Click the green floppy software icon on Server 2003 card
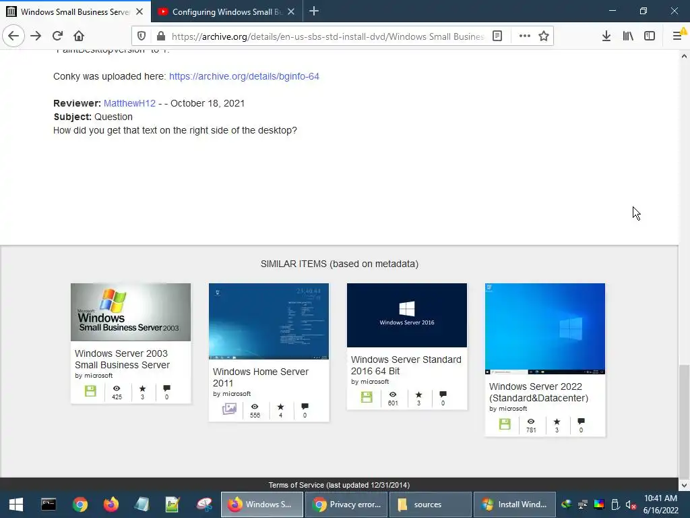 pyautogui.click(x=90, y=391)
